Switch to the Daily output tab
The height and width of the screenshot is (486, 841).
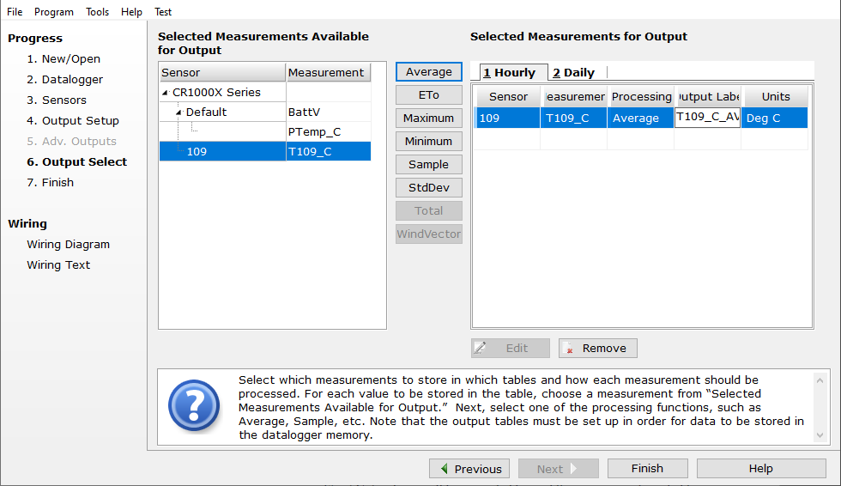tap(574, 73)
